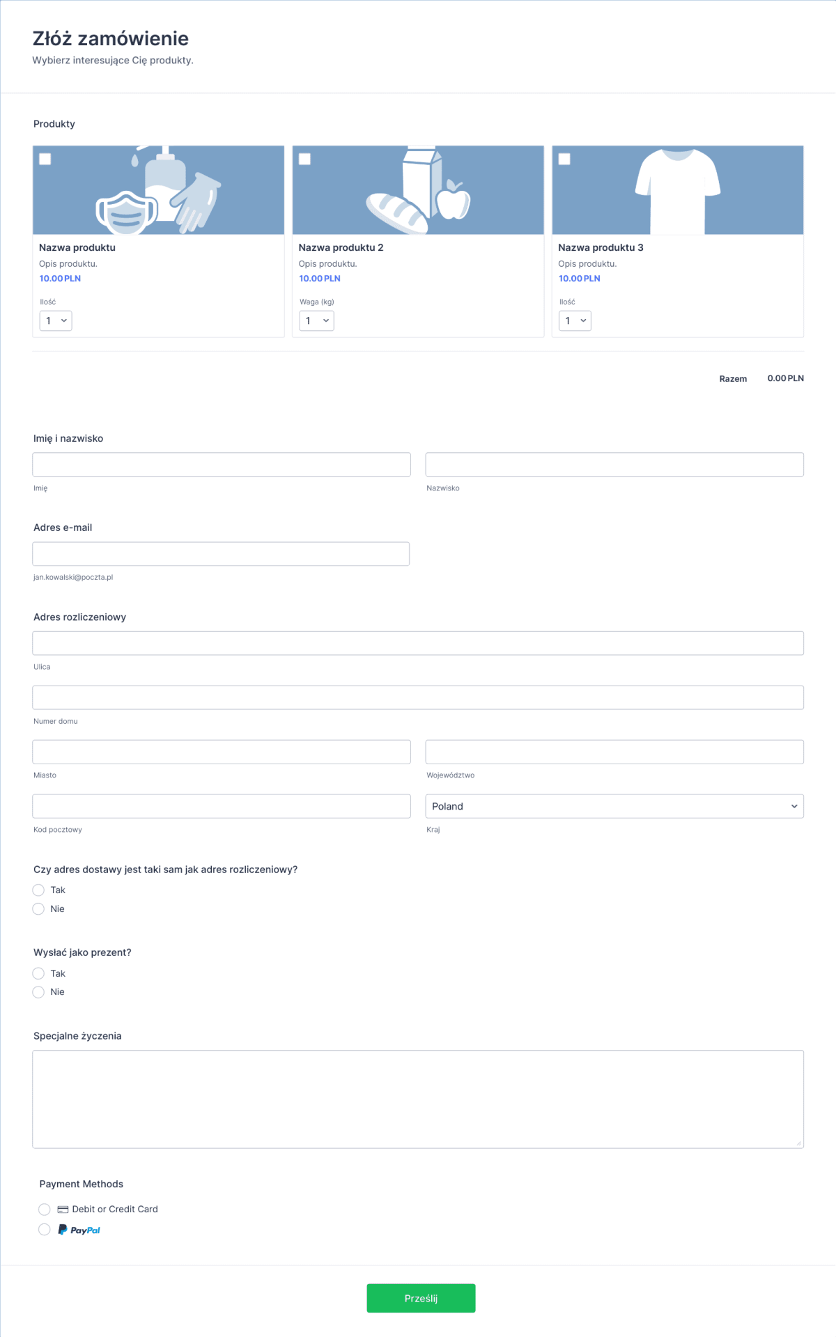Check the checkbox on the Nazwa produktu card
Image resolution: width=836 pixels, height=1337 pixels.
click(x=45, y=159)
